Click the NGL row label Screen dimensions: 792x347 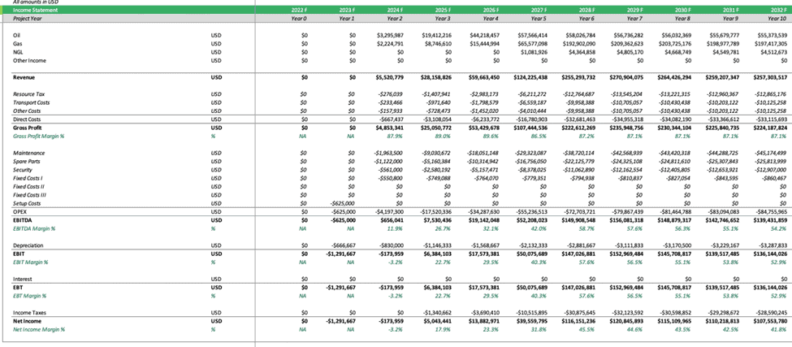tap(18, 52)
